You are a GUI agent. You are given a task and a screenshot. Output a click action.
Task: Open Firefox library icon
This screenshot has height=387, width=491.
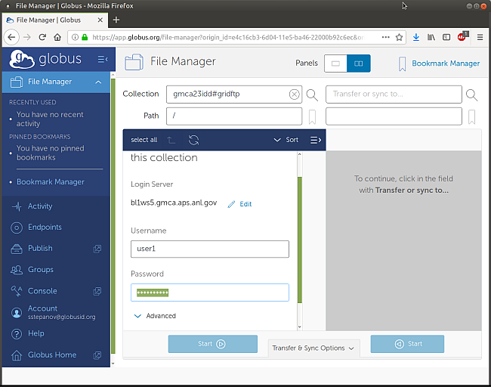431,38
